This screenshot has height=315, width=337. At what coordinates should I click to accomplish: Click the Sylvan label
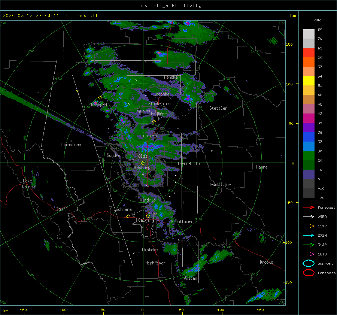tap(143, 110)
